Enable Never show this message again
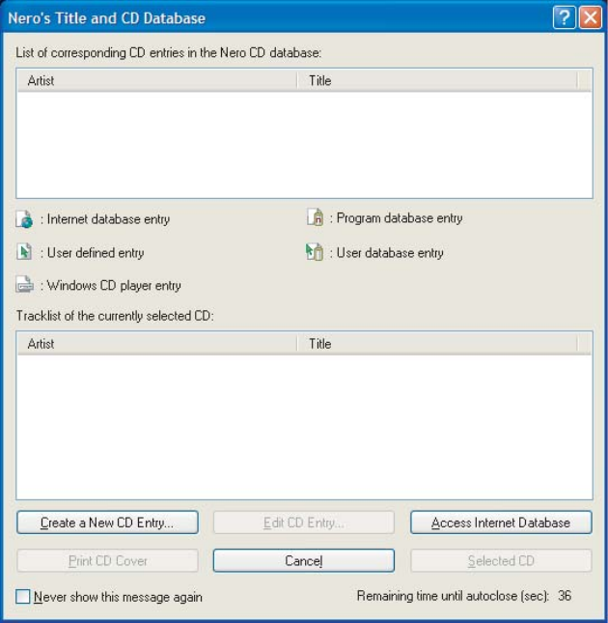The image size is (608, 623). click(23, 596)
